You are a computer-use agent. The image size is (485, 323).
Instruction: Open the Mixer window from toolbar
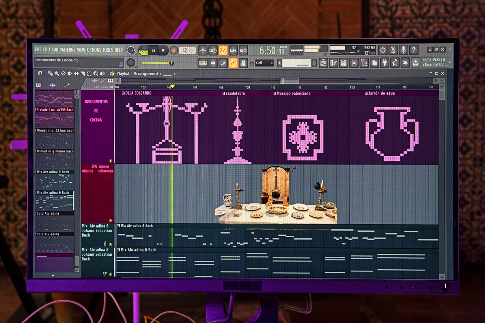coord(354,63)
